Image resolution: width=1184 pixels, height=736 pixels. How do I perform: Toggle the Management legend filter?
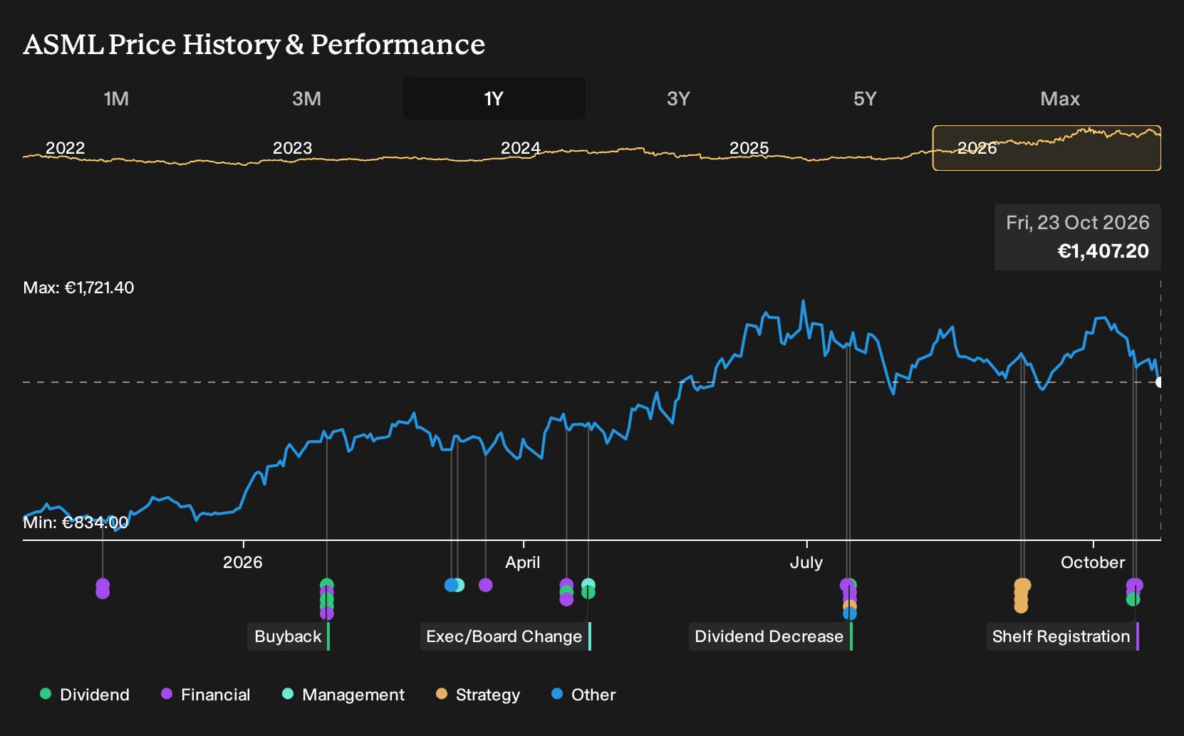(343, 695)
